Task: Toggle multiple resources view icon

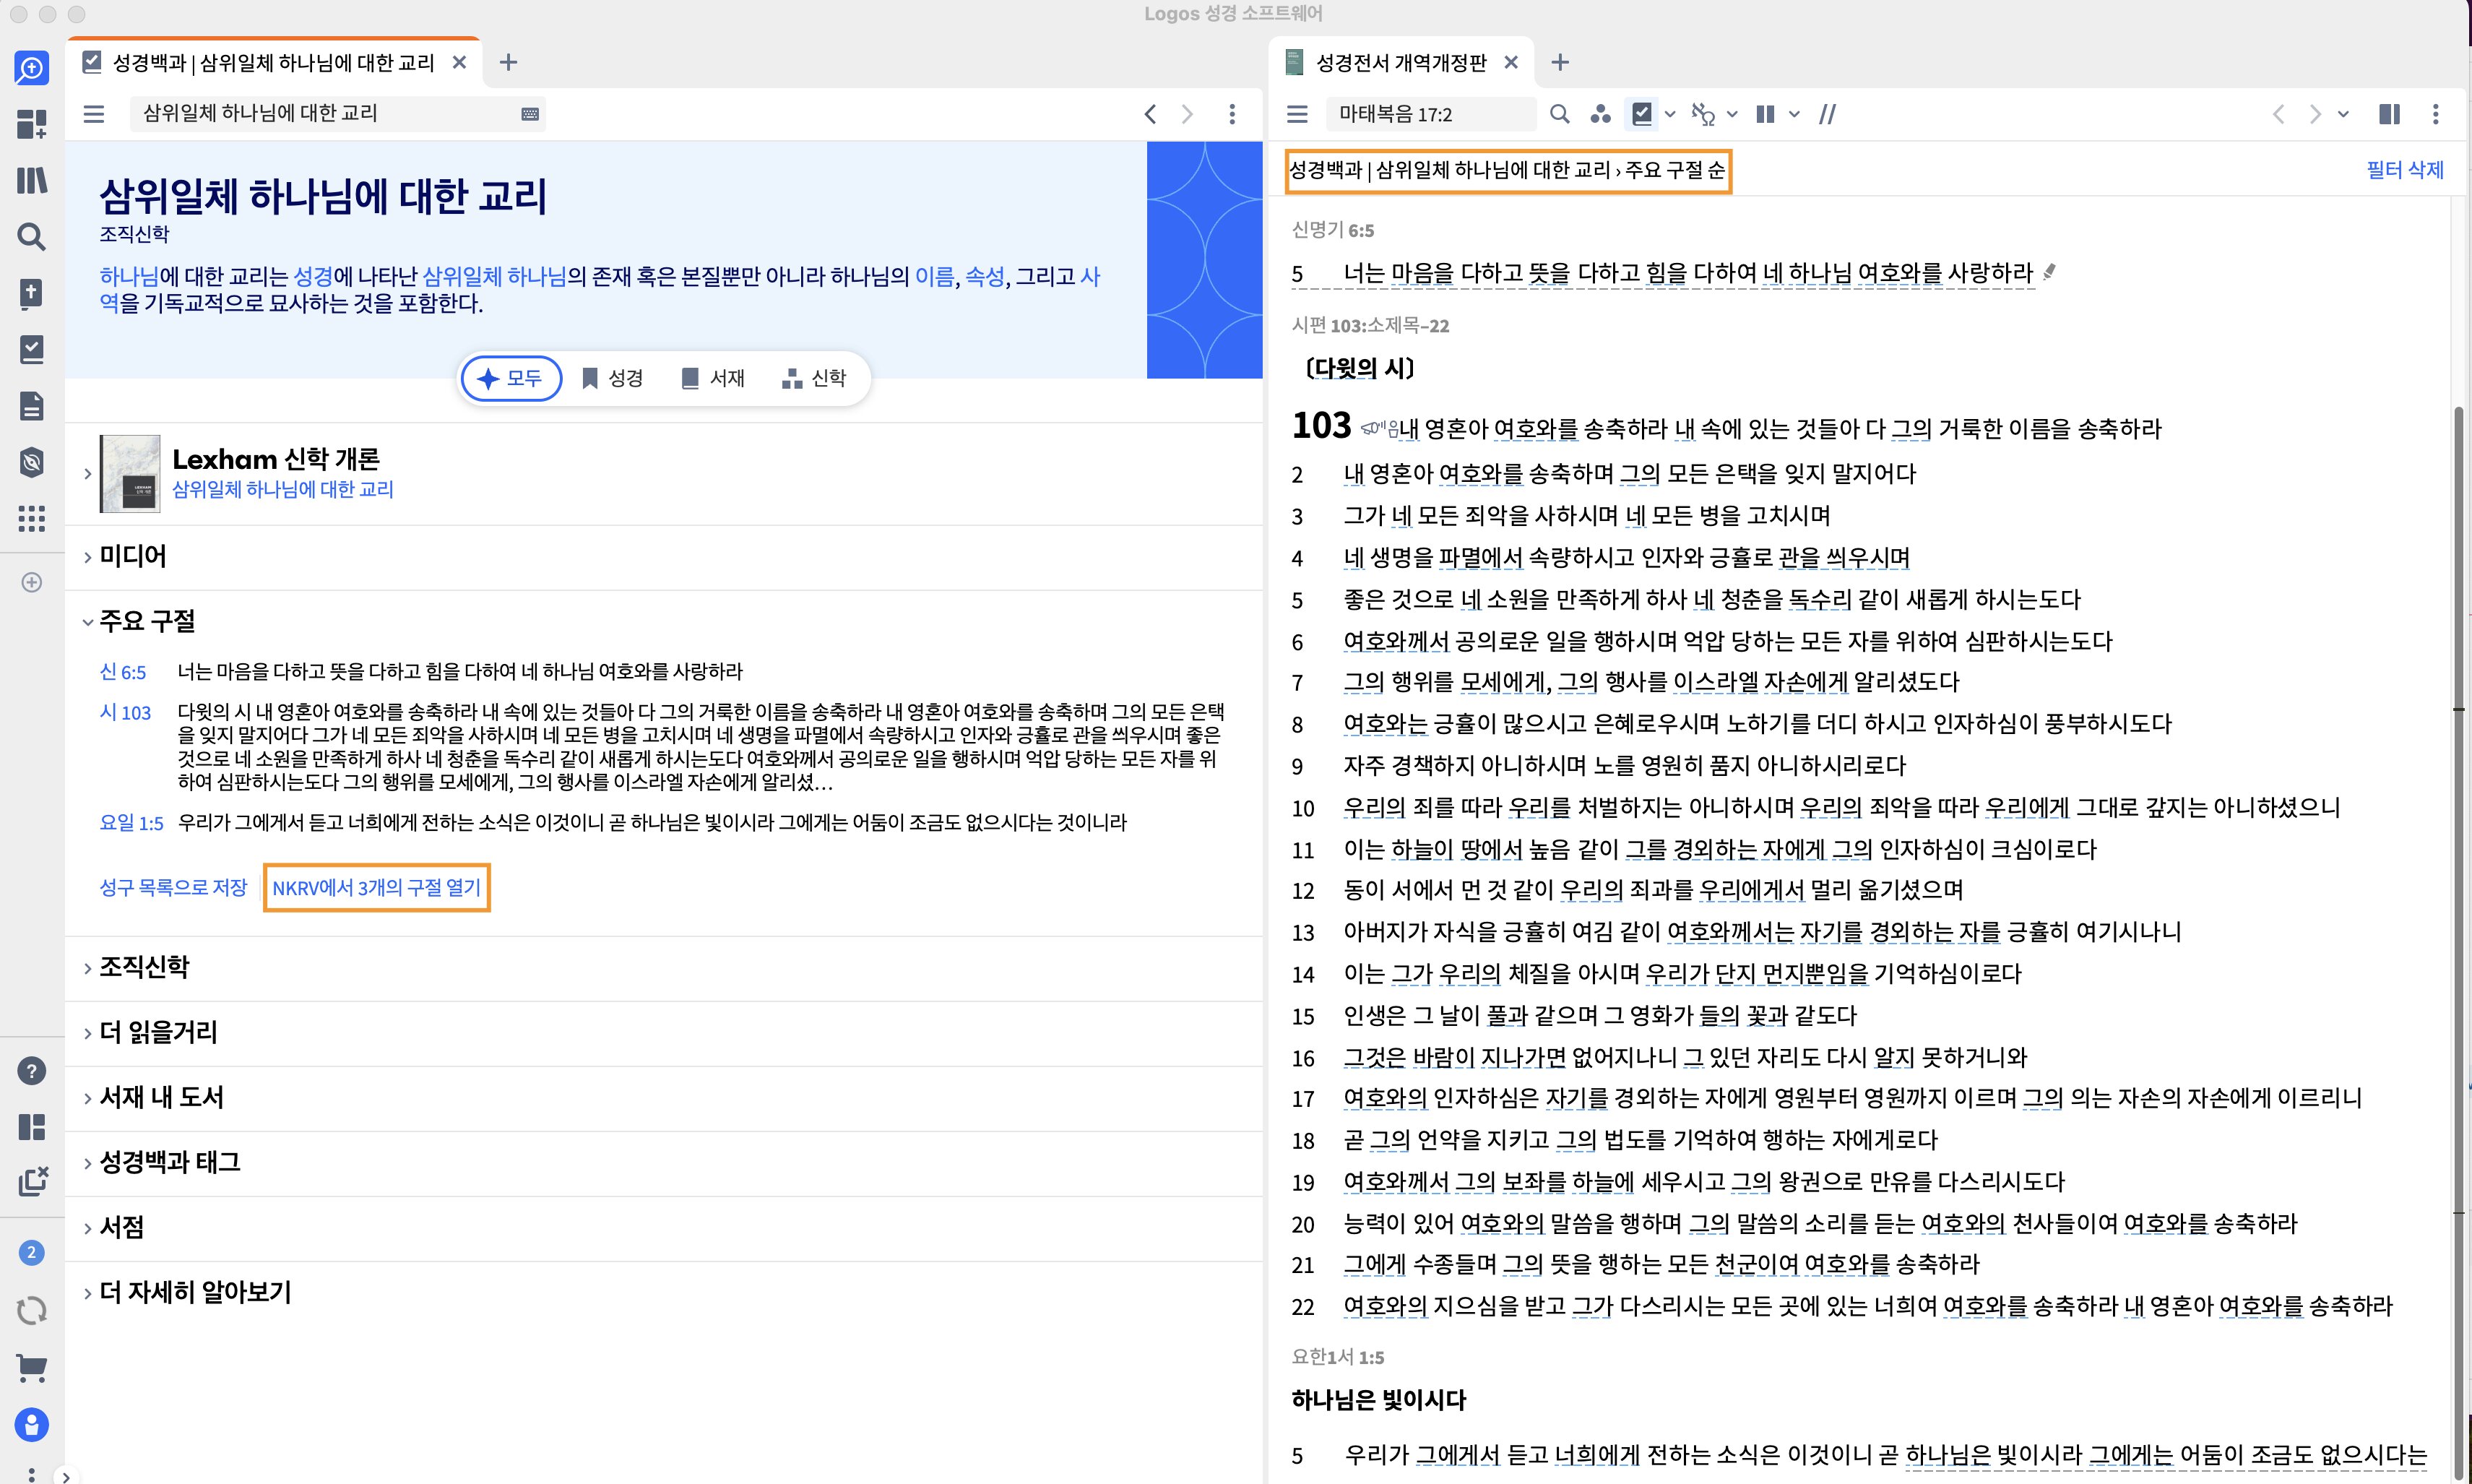Action: click(x=2390, y=114)
